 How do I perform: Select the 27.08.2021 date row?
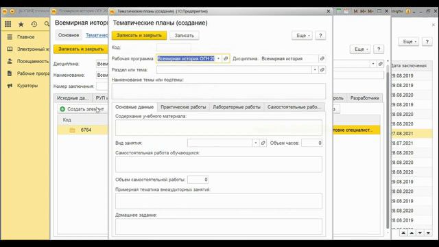tap(412, 133)
